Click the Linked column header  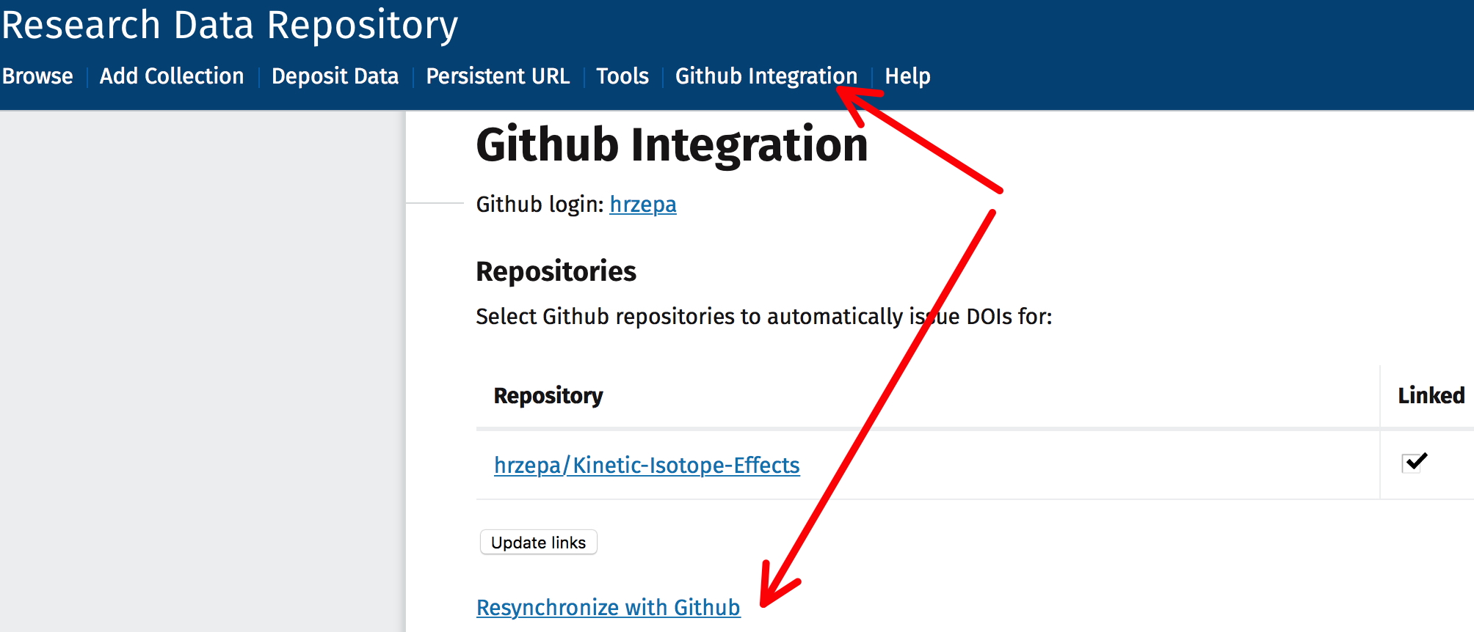click(1430, 396)
